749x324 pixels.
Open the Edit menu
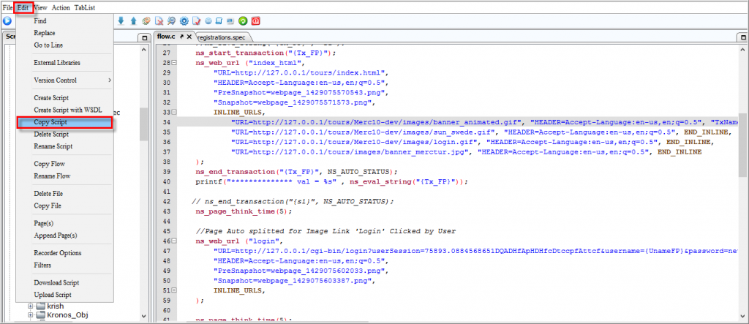point(23,7)
